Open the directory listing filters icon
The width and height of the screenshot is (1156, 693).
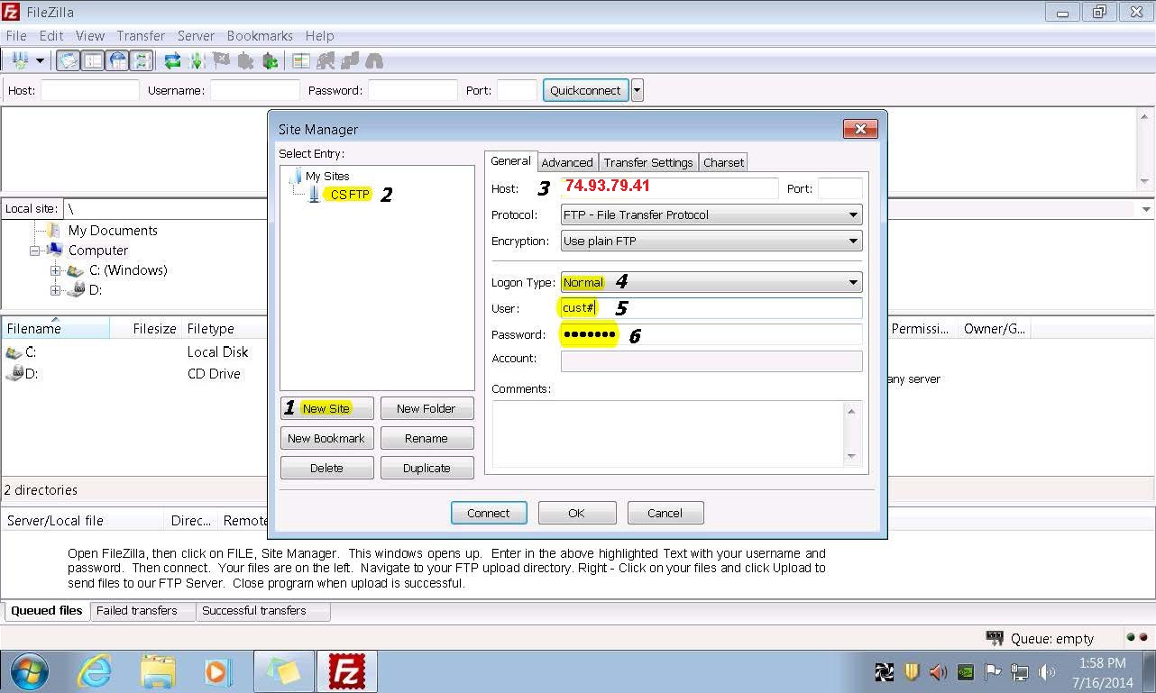[x=301, y=60]
